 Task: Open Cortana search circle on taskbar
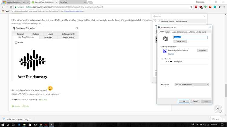(8, 125)
